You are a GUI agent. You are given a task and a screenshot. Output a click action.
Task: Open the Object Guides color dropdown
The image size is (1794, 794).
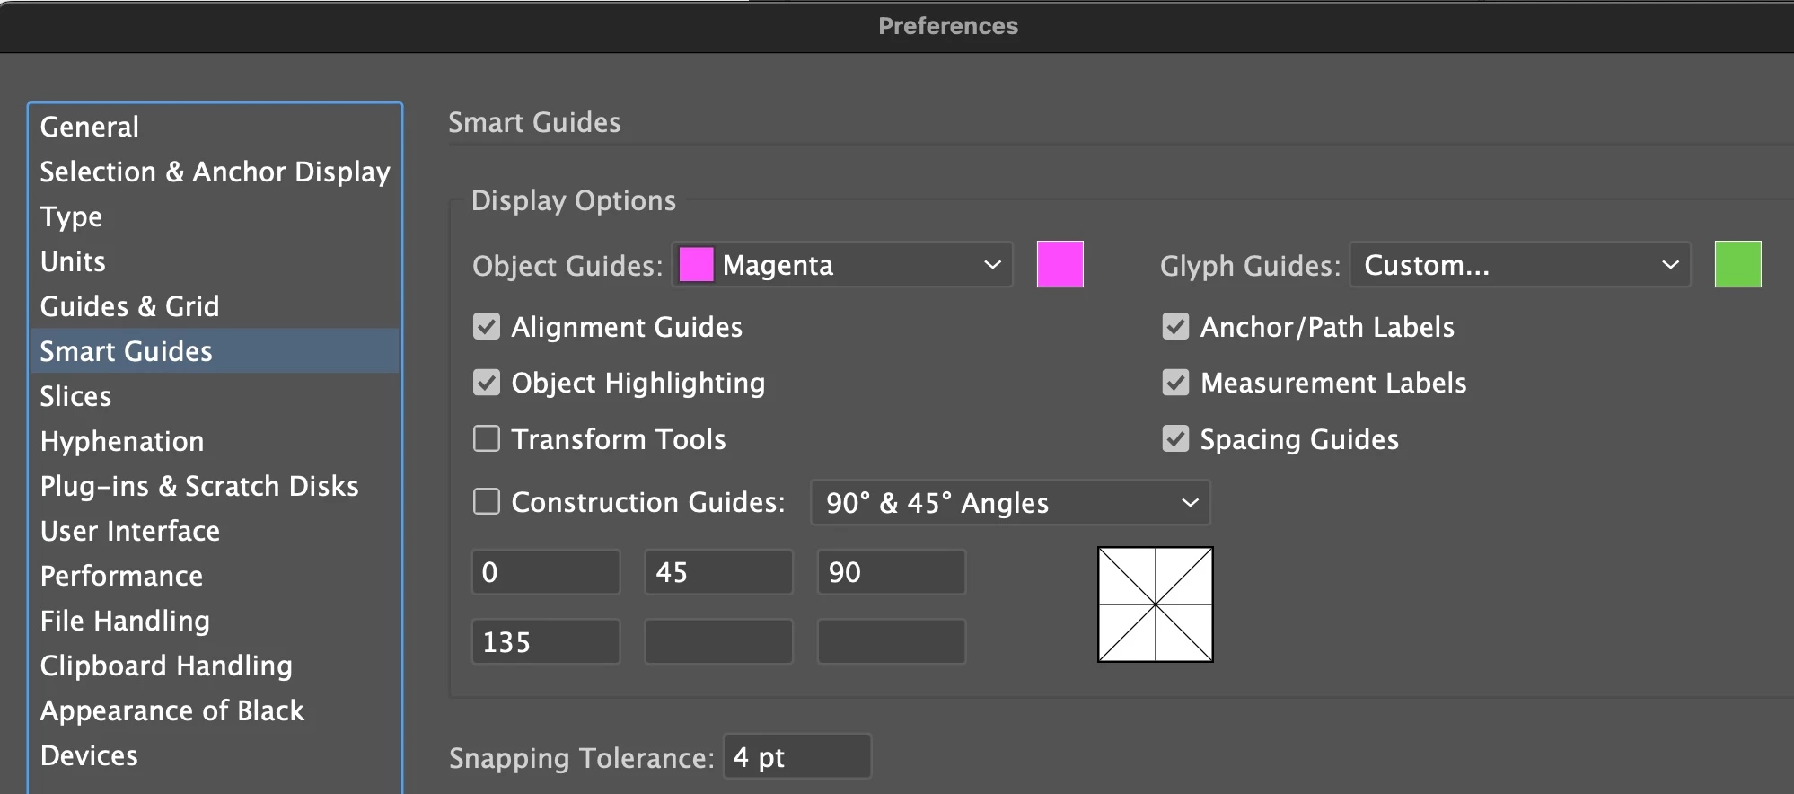click(x=842, y=265)
